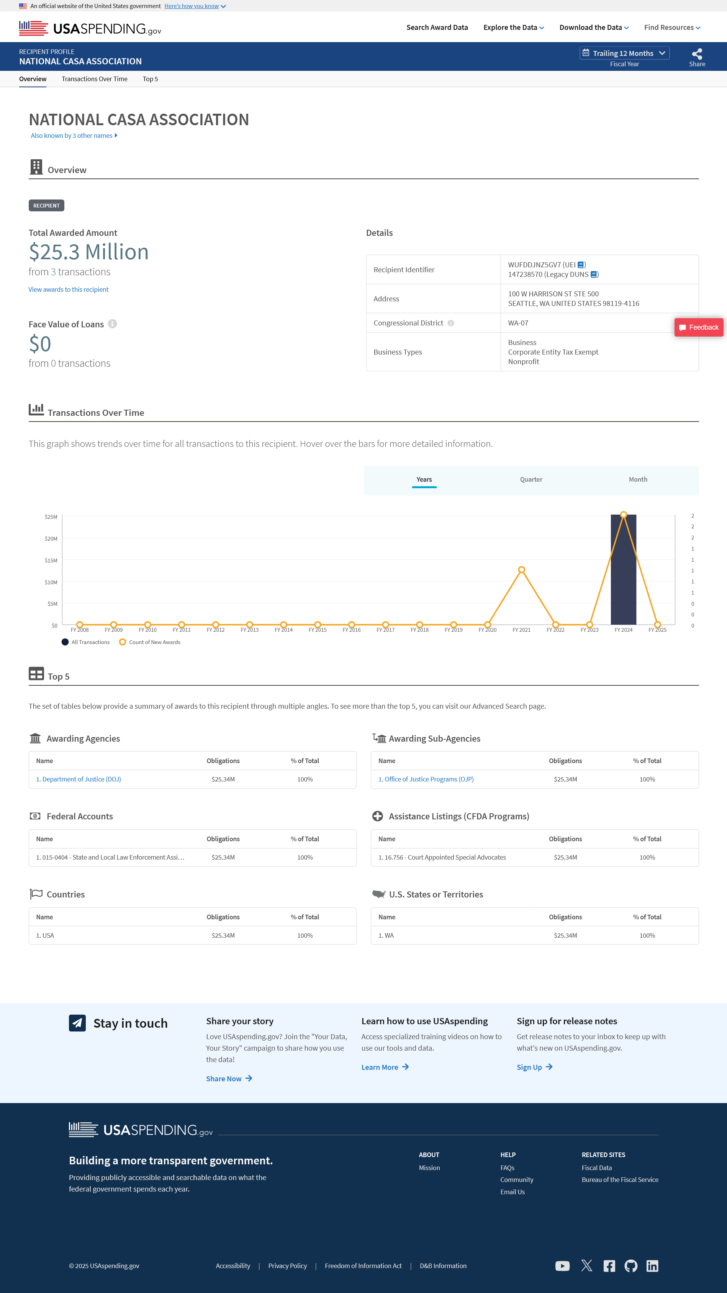727x1293 pixels.
Task: Click View awards to this recipient
Action: pos(68,289)
